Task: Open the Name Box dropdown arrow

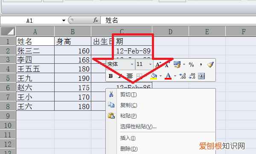Action: coord(64,21)
